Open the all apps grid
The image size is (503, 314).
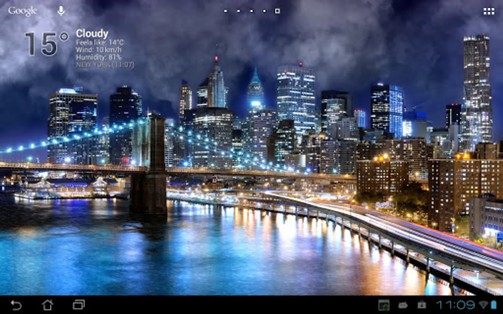(489, 12)
